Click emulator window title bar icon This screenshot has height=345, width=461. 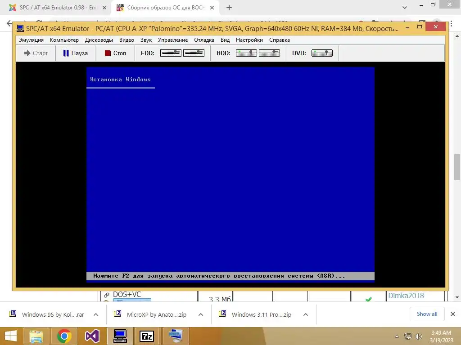(20, 28)
